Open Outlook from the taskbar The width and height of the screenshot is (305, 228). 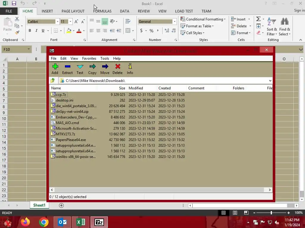pyautogui.click(x=62, y=222)
